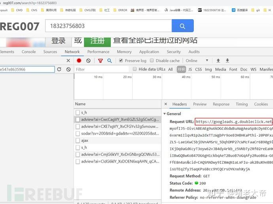Image resolution: width=273 pixels, height=204 pixels.
Task: Click the 40 ms timeline overview marker
Action: 186,77
